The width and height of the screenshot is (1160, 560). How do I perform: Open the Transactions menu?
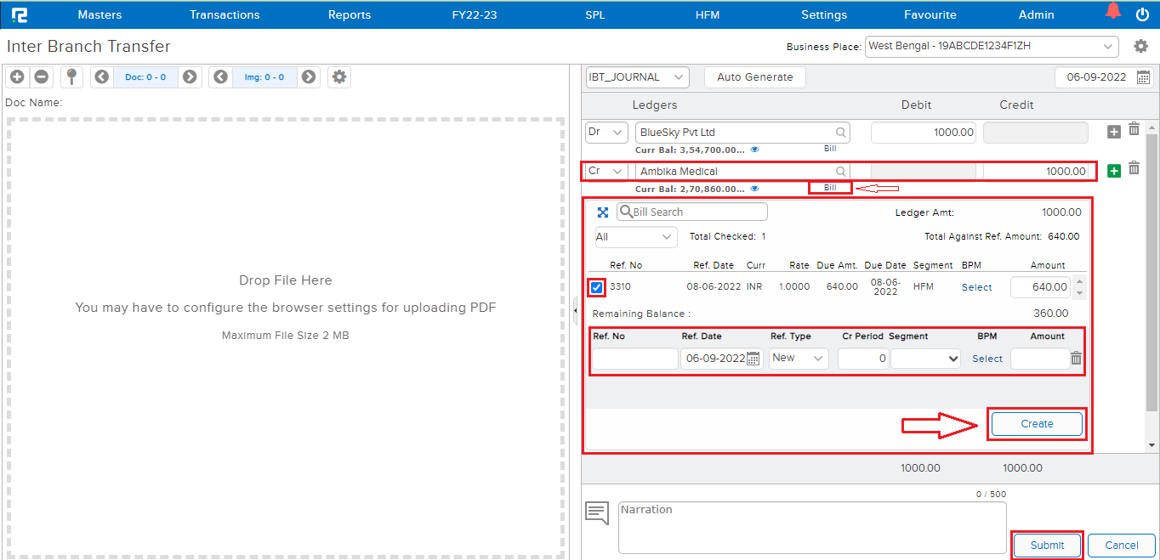pyautogui.click(x=225, y=14)
